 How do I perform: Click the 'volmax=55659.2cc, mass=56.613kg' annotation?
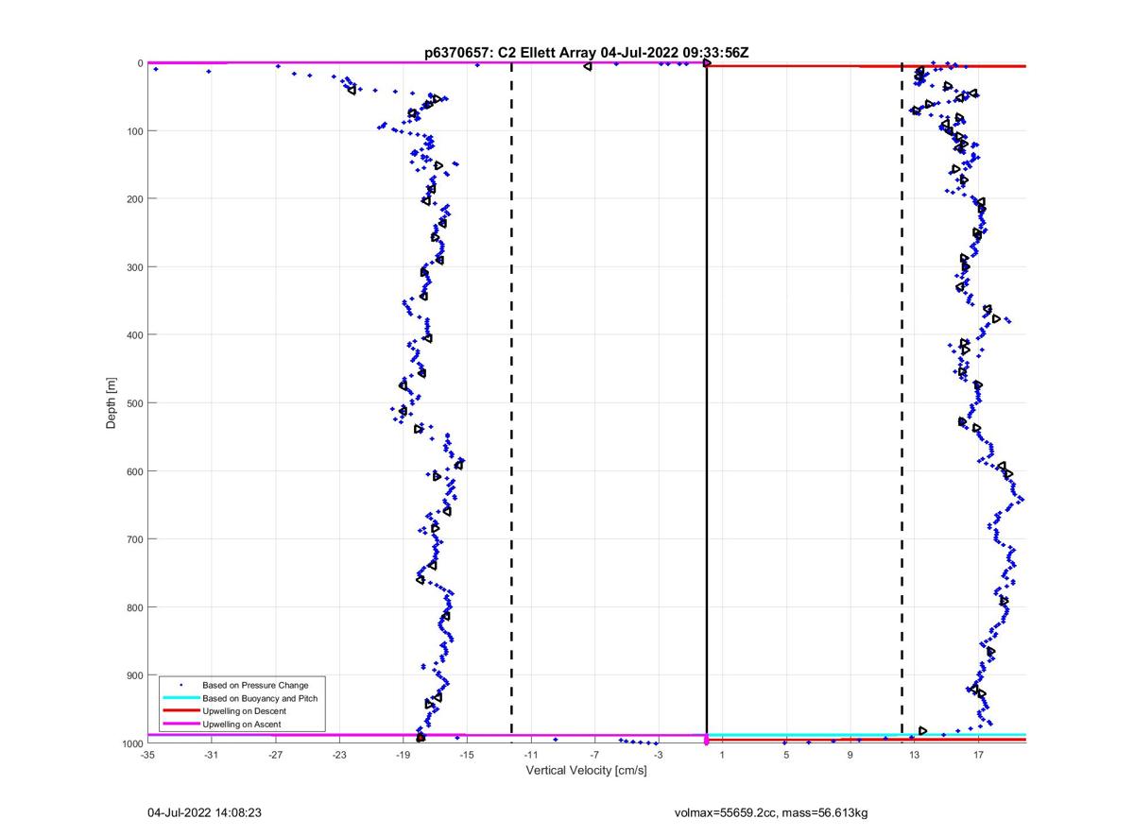[771, 812]
